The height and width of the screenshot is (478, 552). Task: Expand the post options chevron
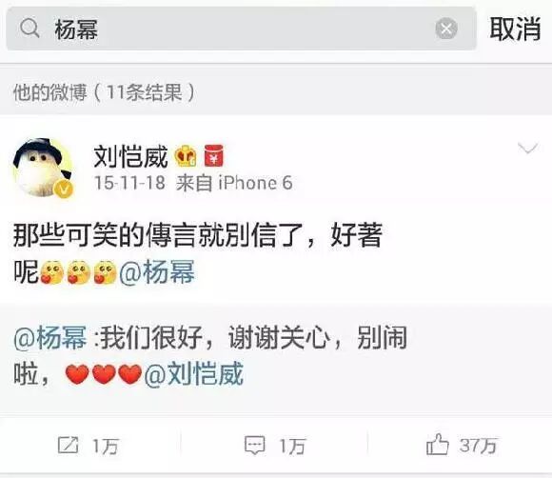point(527,149)
